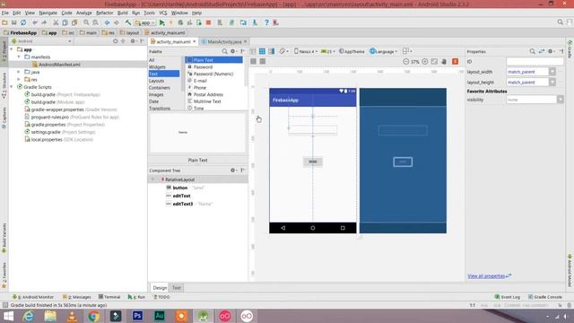Search the Palette with its magnifier icon
The height and width of the screenshot is (323, 574).
tap(225, 52)
